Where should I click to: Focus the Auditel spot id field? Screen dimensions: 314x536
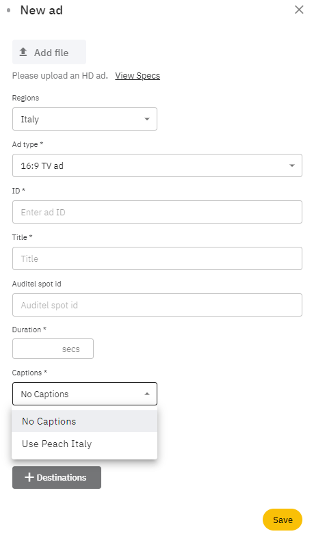[157, 305]
